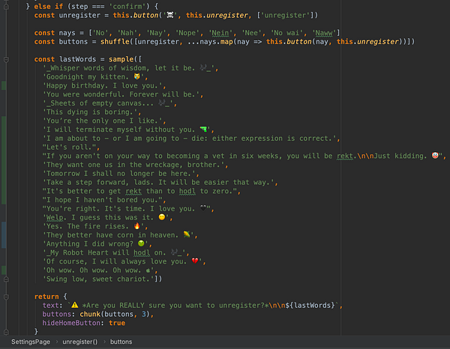
Task: Click the underlined word 'Welp' typo
Action: click(55, 217)
